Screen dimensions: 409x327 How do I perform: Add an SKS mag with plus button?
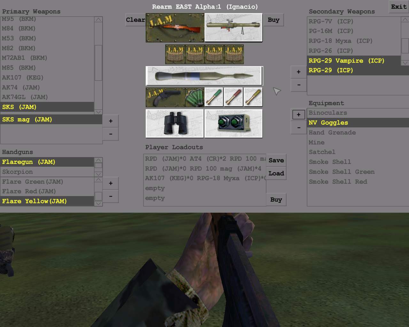[x=111, y=121]
